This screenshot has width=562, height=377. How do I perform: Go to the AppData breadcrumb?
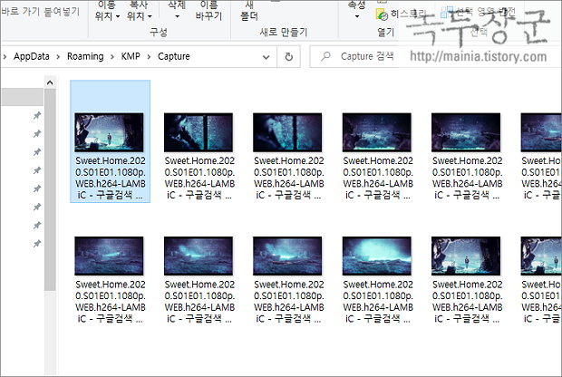[x=32, y=56]
